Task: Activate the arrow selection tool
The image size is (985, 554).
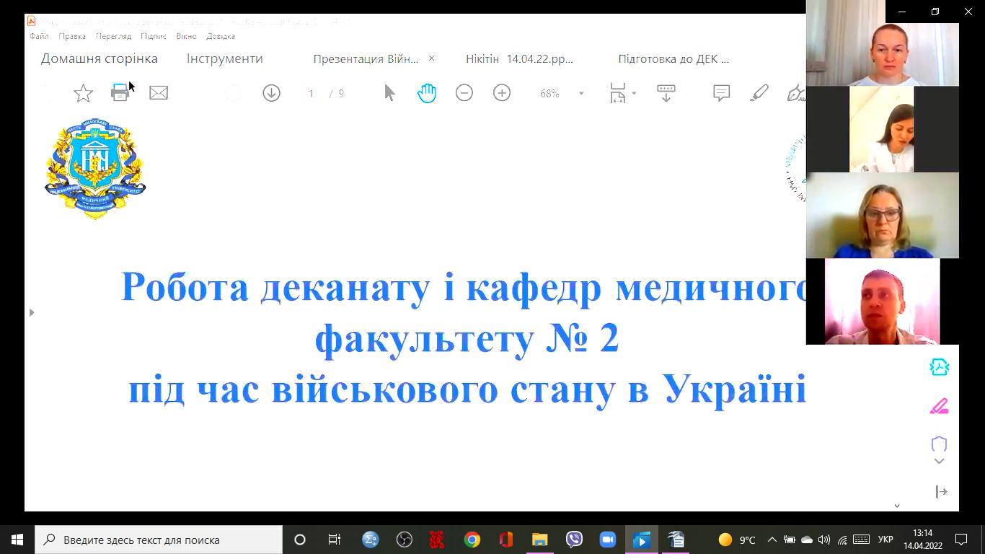Action: click(x=389, y=93)
